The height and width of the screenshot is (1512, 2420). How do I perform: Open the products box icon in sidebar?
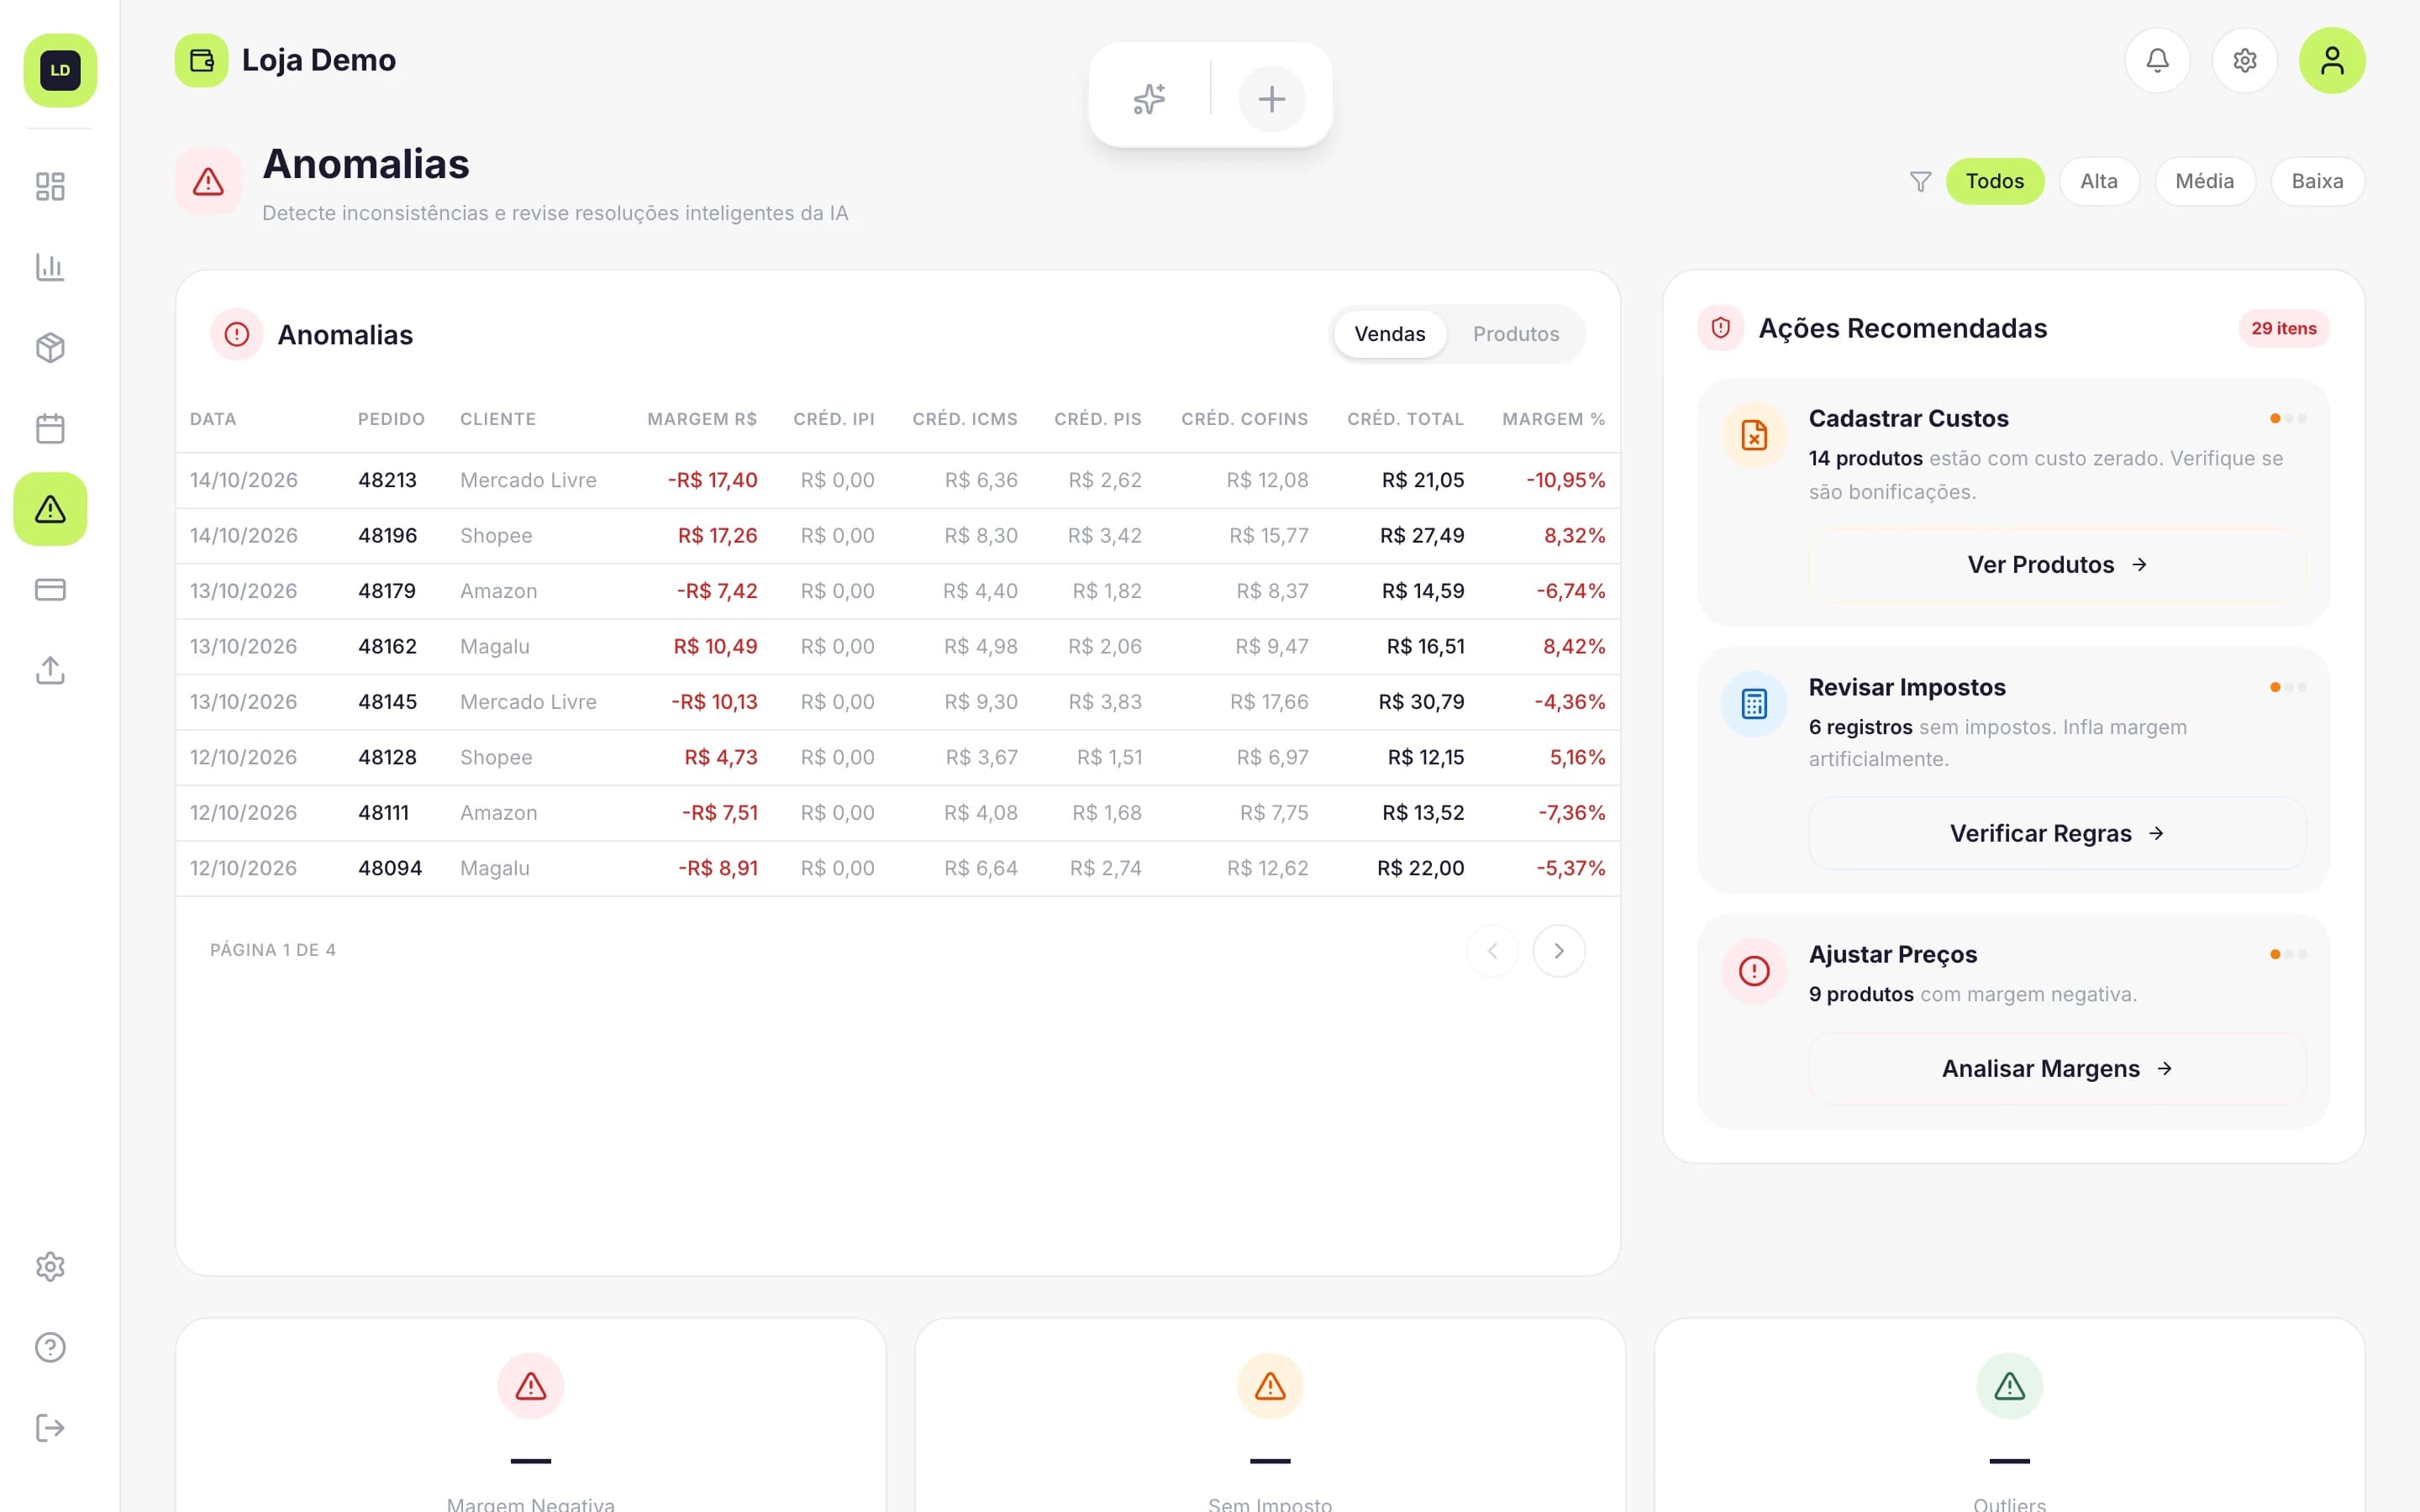click(50, 348)
